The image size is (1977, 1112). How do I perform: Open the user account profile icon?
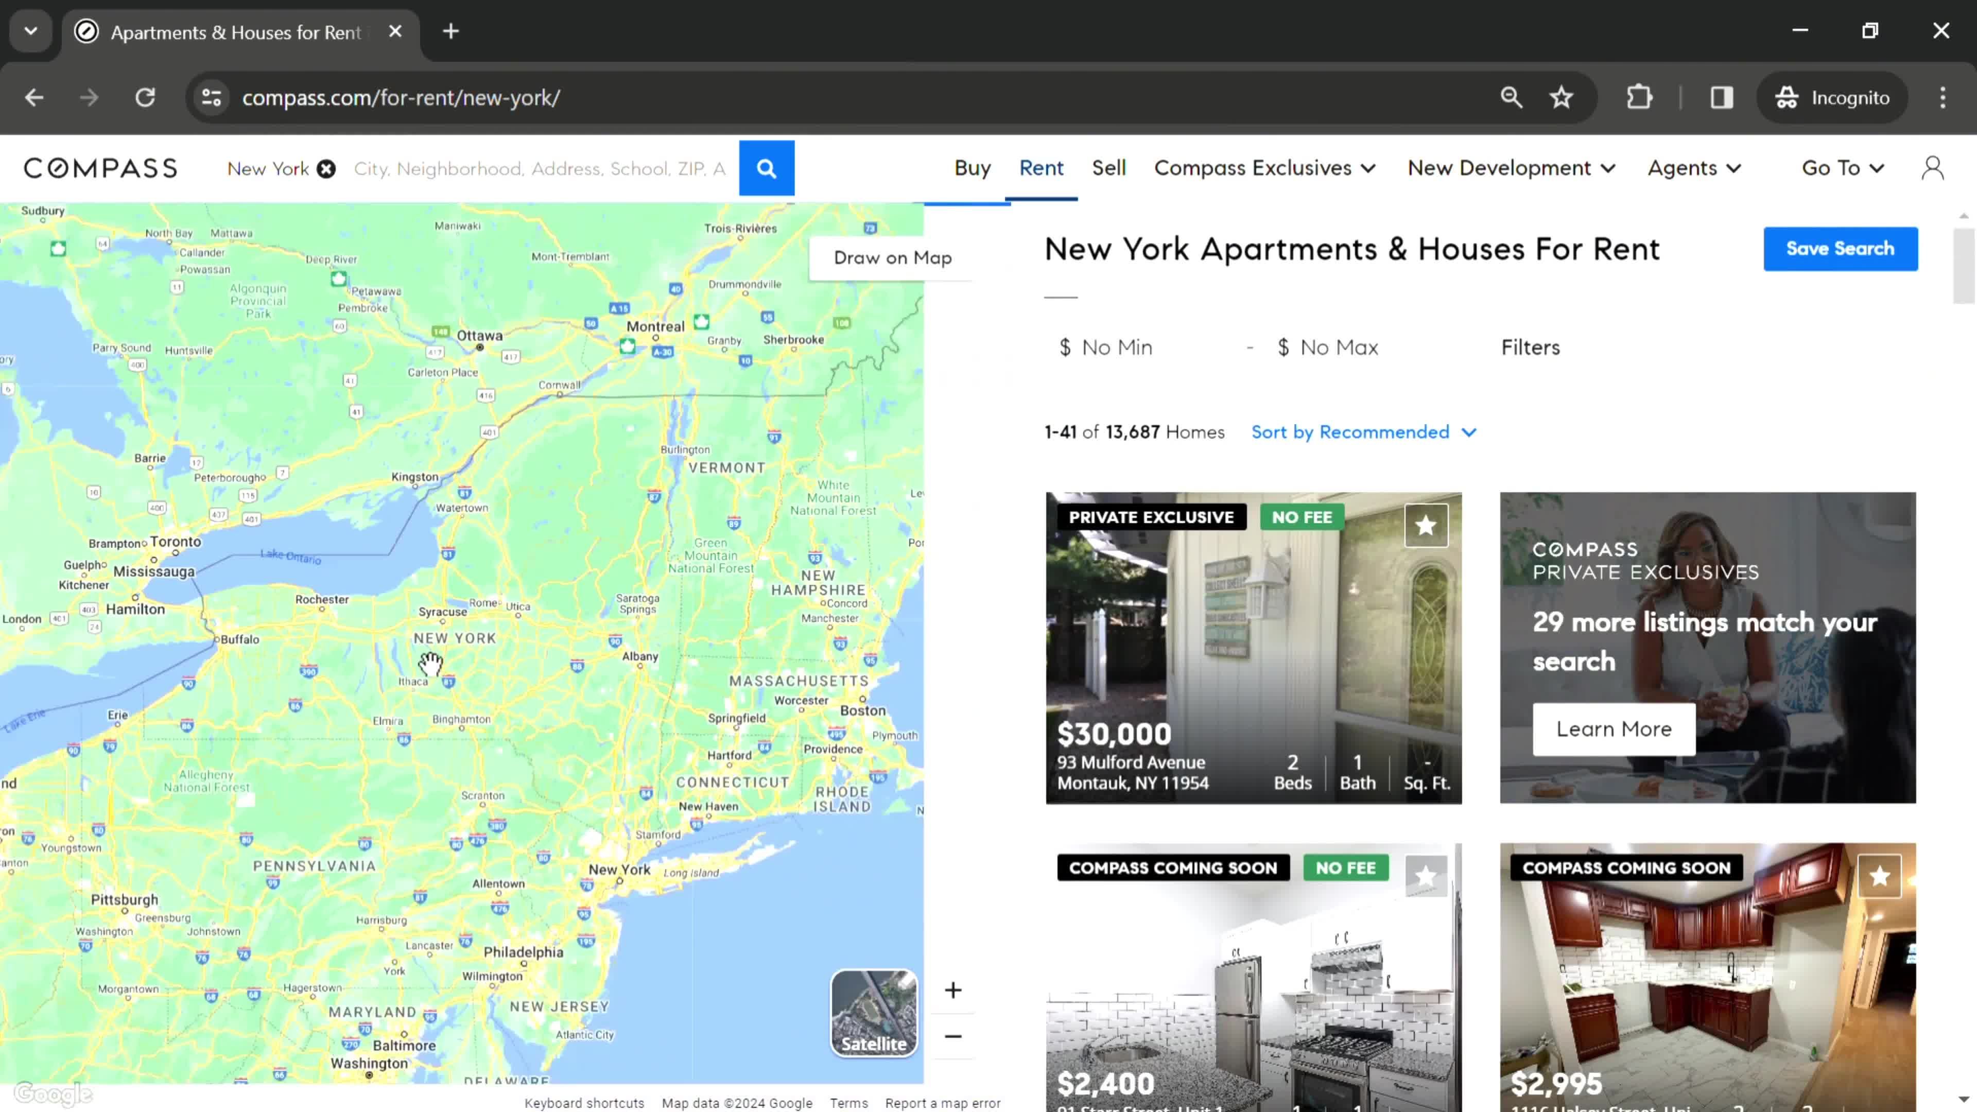pyautogui.click(x=1933, y=168)
